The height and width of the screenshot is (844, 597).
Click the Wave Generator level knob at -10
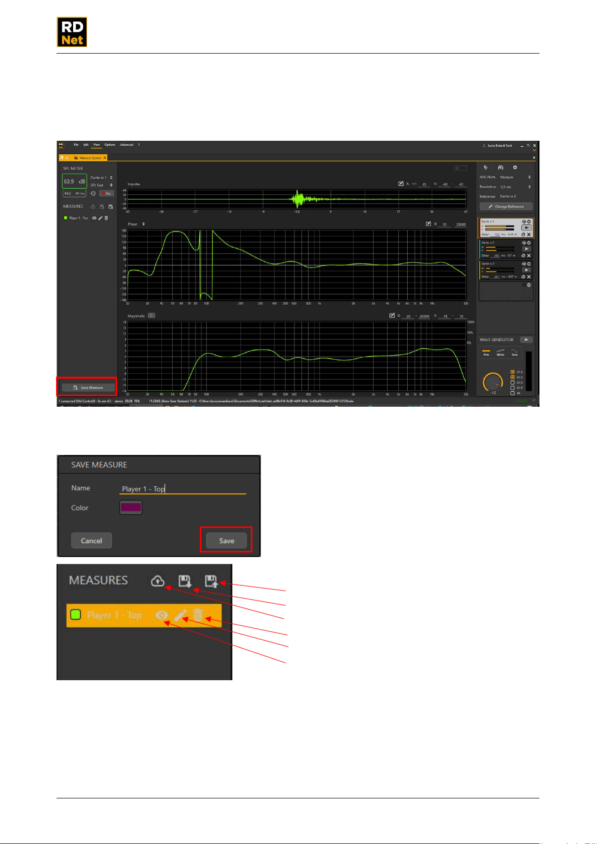pos(493,383)
